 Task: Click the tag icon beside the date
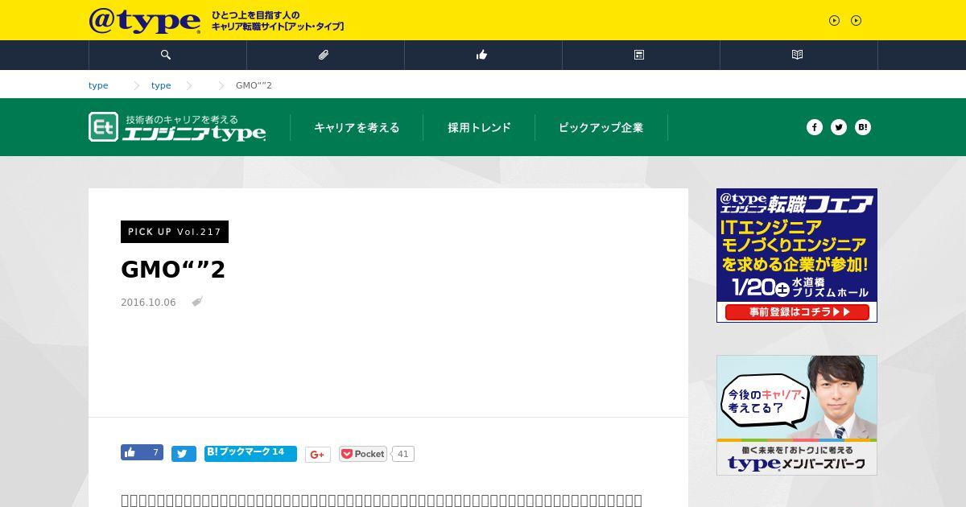pyautogui.click(x=197, y=302)
